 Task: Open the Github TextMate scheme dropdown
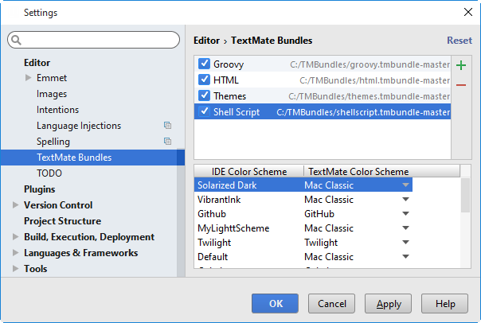pos(406,214)
